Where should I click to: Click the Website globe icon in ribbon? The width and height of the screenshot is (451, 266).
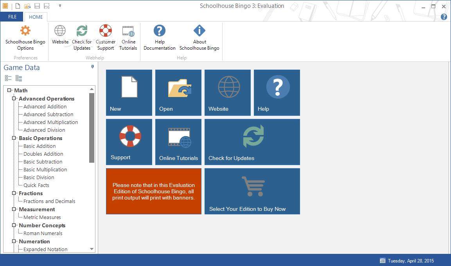click(60, 31)
